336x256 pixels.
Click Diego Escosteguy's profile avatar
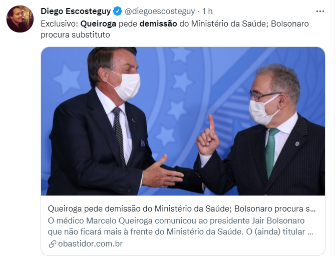[x=20, y=19]
